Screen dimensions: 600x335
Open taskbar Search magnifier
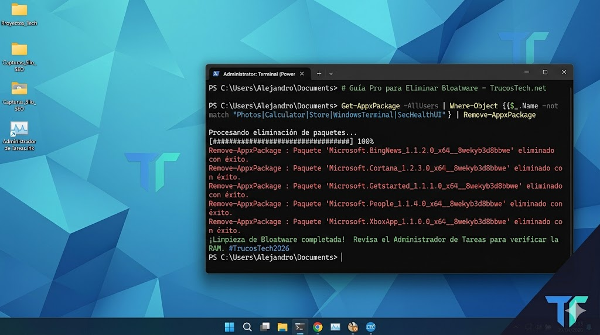click(x=247, y=327)
